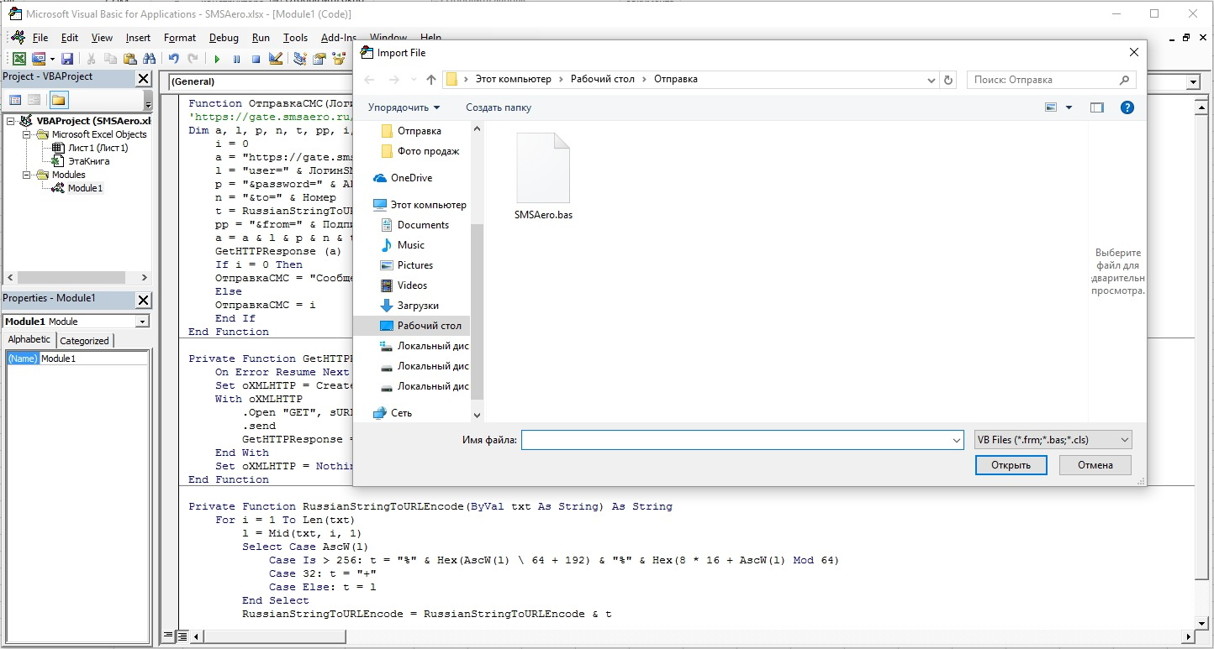This screenshot has height=649, width=1214.
Task: Close the Properties - Module1 panel
Action: tap(144, 300)
